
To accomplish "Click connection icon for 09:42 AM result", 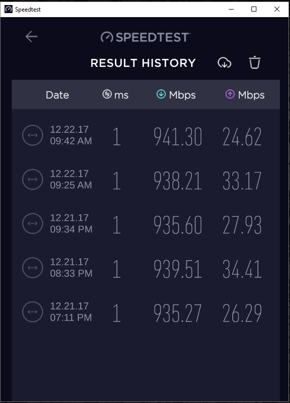I will click(33, 135).
